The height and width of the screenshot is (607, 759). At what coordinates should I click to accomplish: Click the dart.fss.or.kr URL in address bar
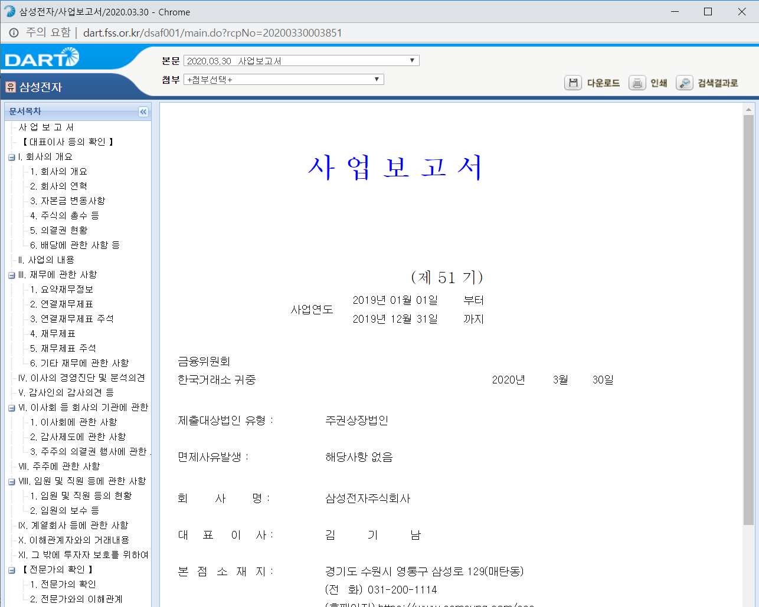tap(212, 33)
